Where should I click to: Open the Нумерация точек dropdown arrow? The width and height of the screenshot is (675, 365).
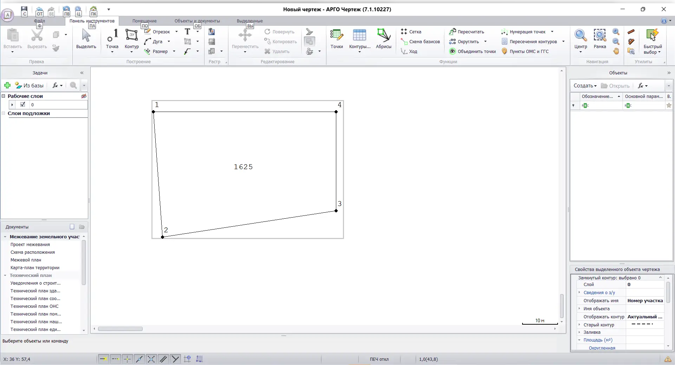(x=552, y=32)
